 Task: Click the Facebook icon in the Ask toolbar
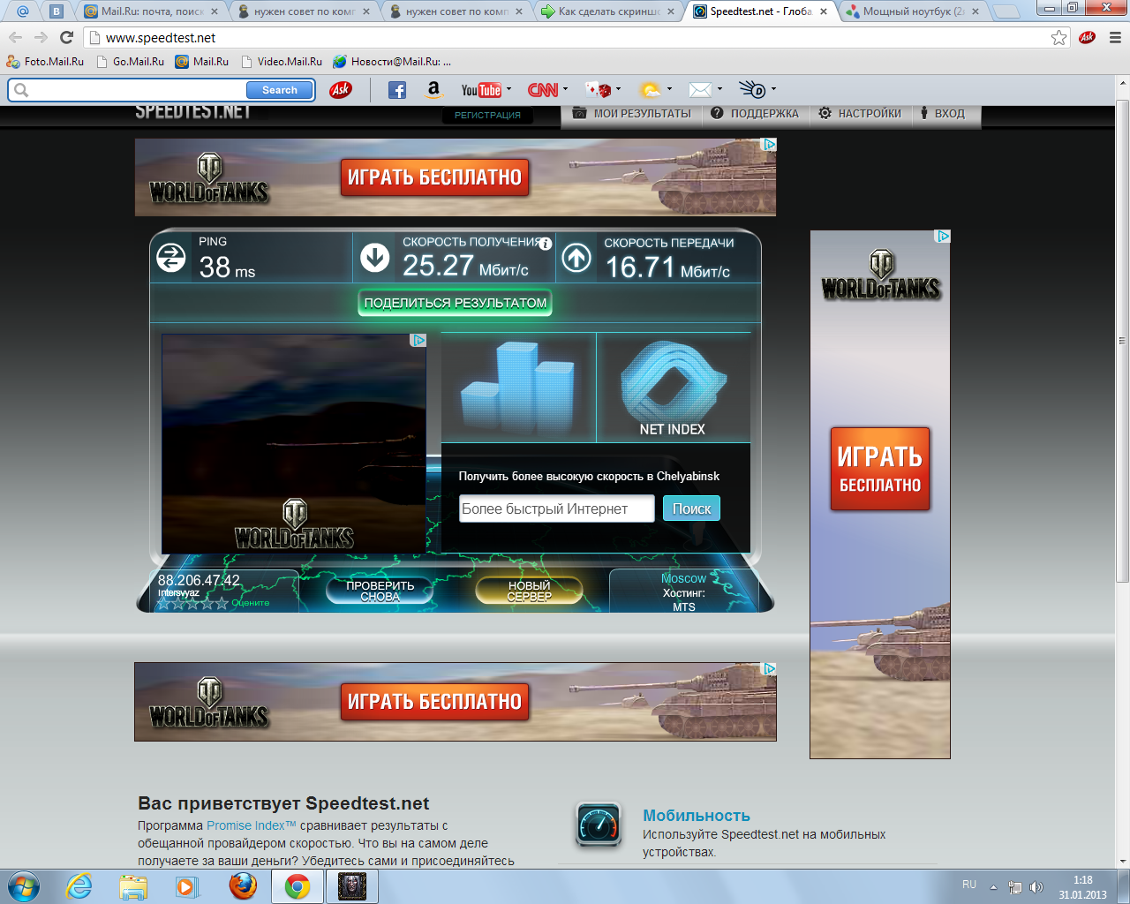click(397, 90)
